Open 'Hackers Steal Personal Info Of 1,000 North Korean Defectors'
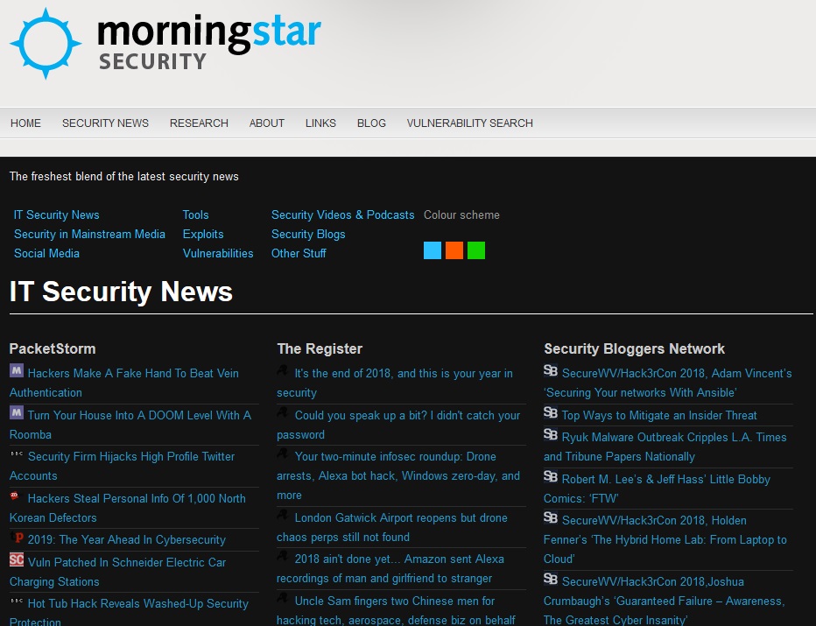The width and height of the screenshot is (816, 626). pyautogui.click(x=128, y=508)
